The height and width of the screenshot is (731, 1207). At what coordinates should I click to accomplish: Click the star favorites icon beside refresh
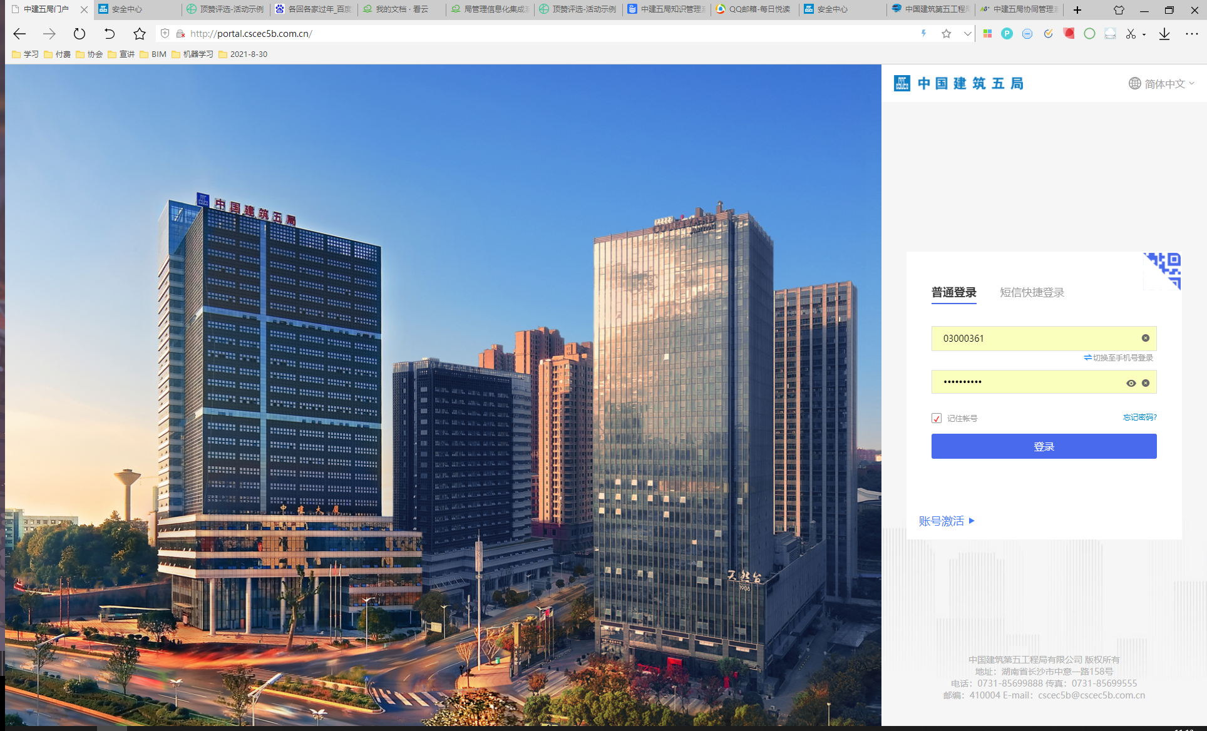tap(140, 34)
